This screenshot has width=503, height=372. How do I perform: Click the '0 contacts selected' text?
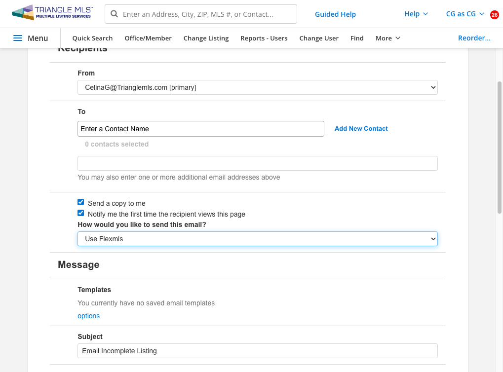(117, 144)
